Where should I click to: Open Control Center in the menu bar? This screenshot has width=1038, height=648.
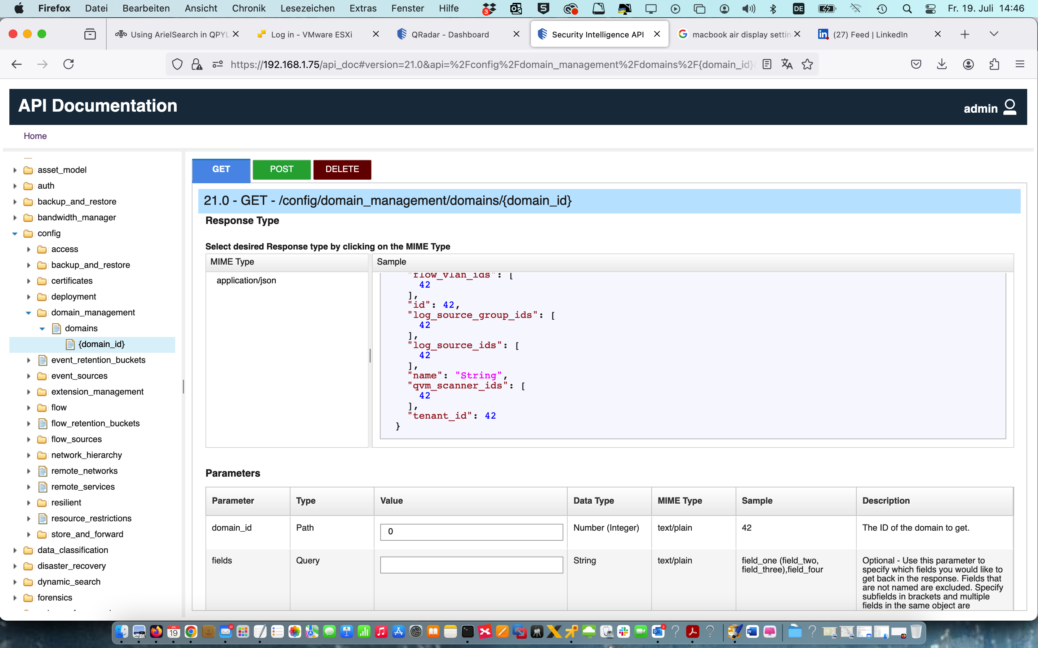(930, 9)
